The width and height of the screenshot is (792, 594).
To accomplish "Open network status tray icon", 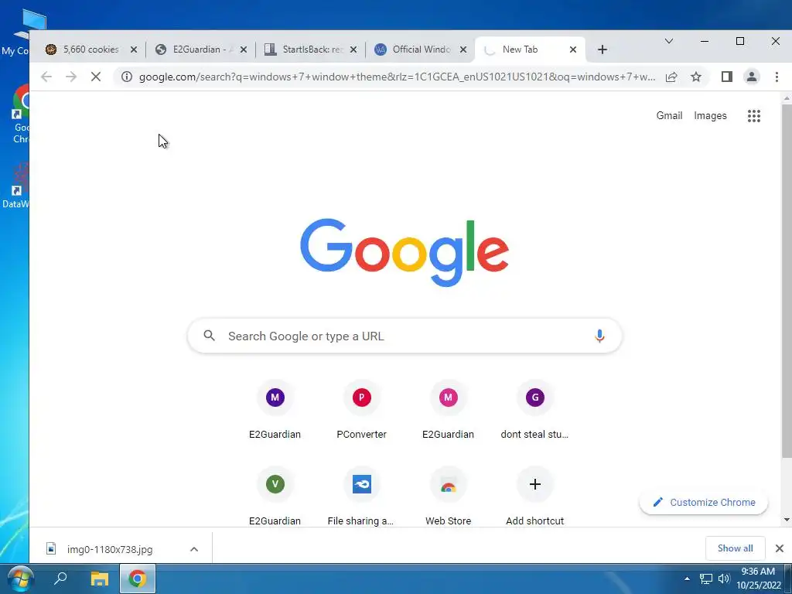I will [705, 579].
